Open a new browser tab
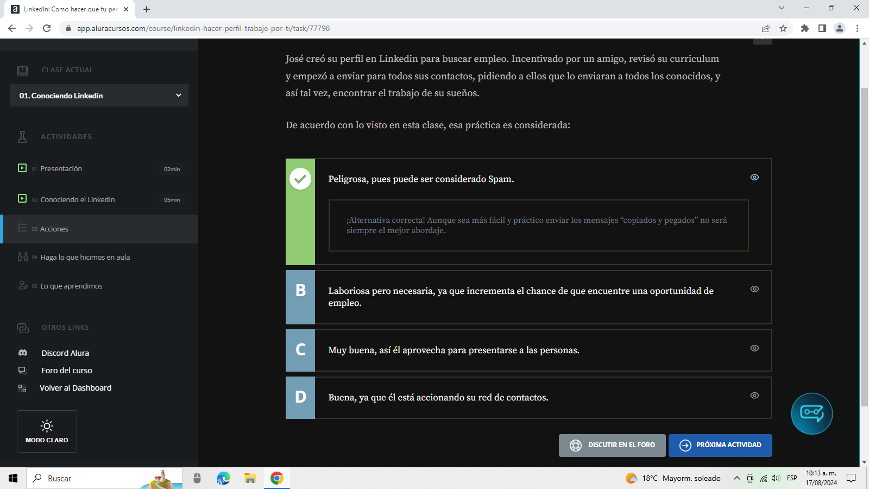This screenshot has height=489, width=869. tap(147, 9)
